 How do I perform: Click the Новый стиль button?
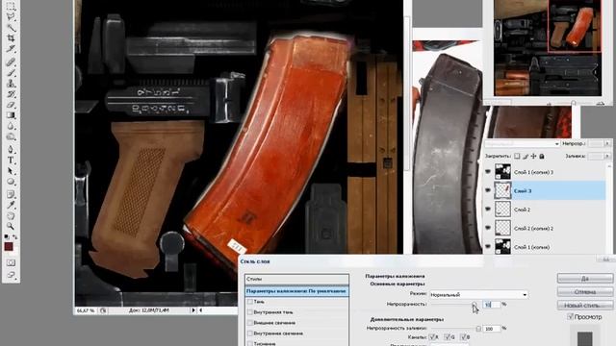tap(585, 306)
